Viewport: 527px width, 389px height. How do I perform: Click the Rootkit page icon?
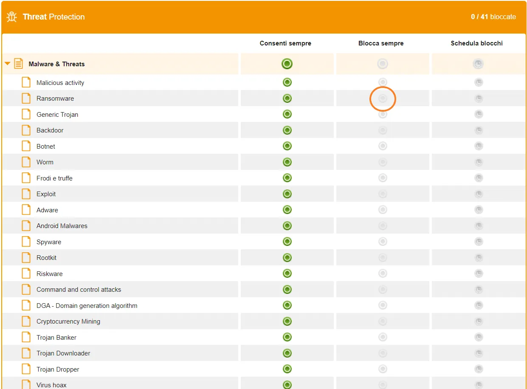(26, 258)
